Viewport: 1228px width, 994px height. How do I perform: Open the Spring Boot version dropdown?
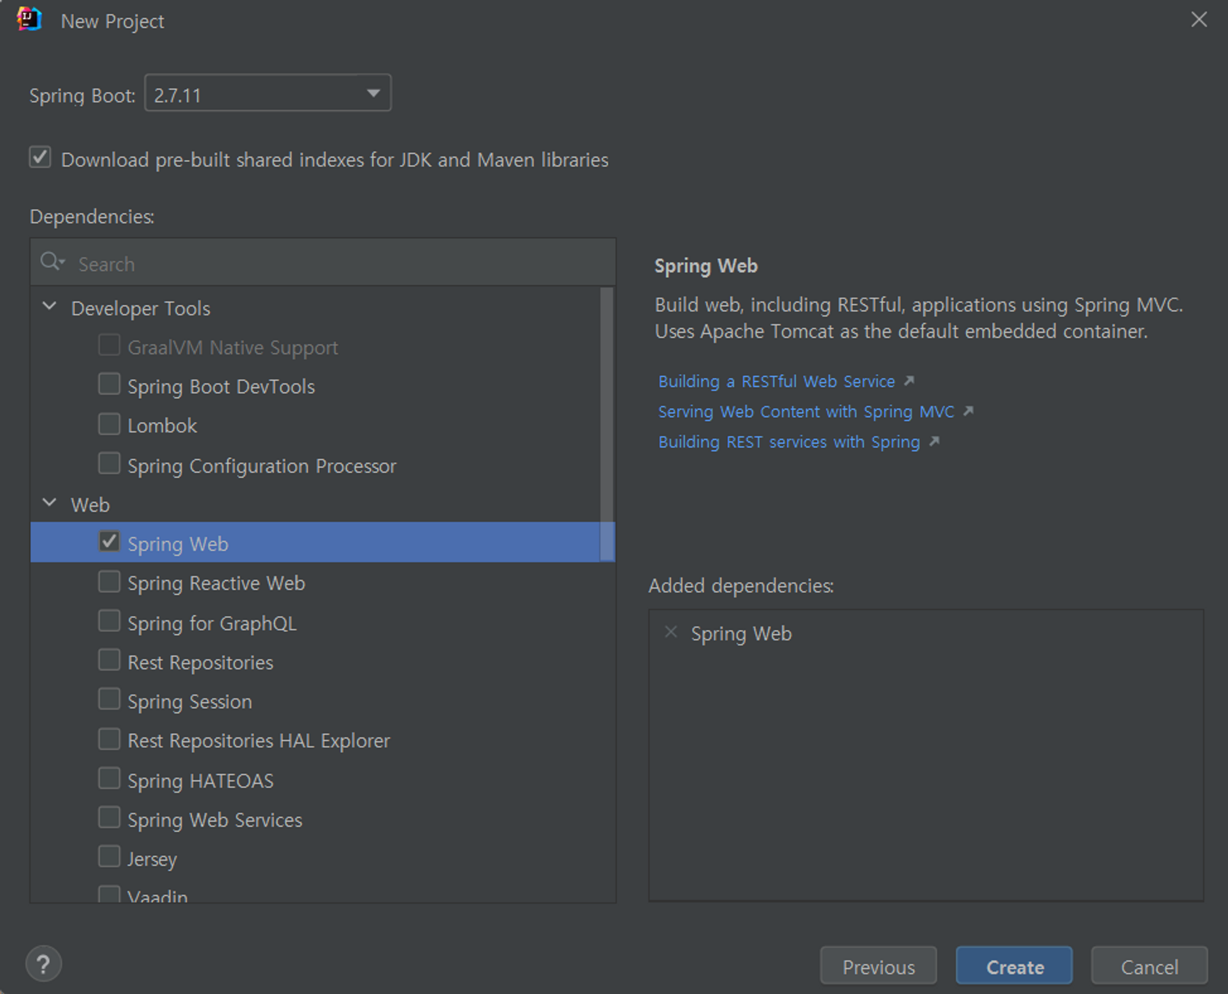[x=373, y=93]
